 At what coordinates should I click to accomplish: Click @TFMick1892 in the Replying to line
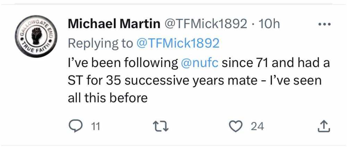point(178,43)
